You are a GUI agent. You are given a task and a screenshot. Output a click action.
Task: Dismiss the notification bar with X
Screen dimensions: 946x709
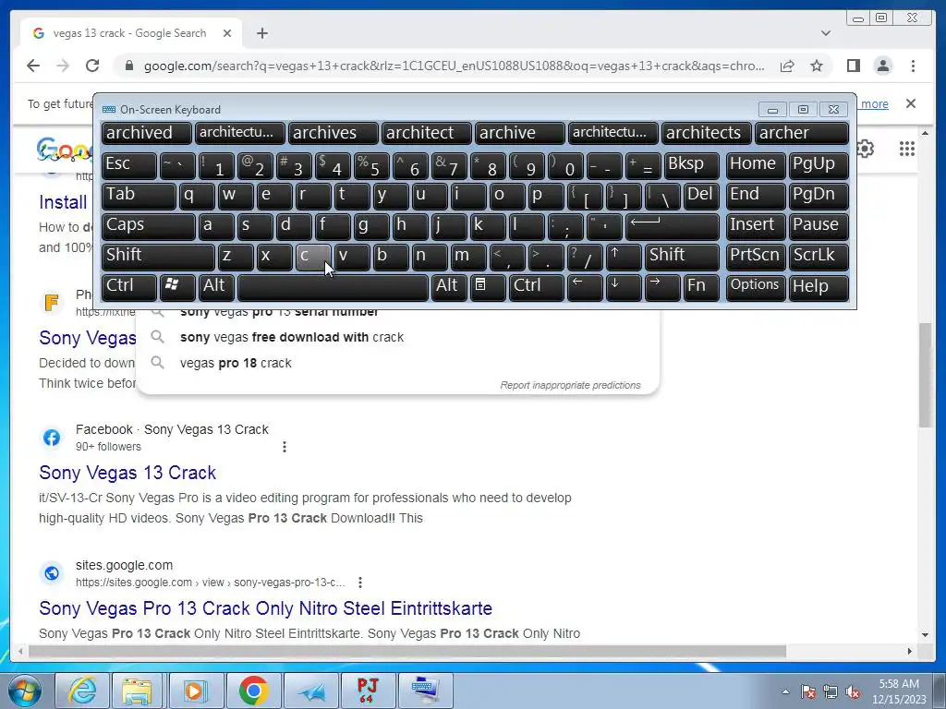coord(911,103)
